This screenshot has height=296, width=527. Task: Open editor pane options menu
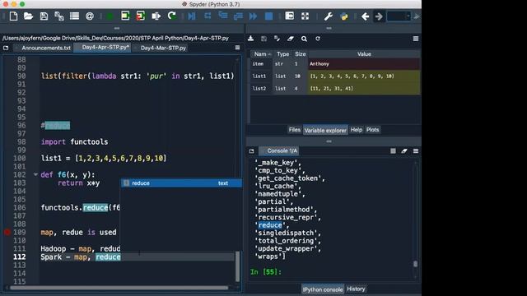[x=238, y=48]
